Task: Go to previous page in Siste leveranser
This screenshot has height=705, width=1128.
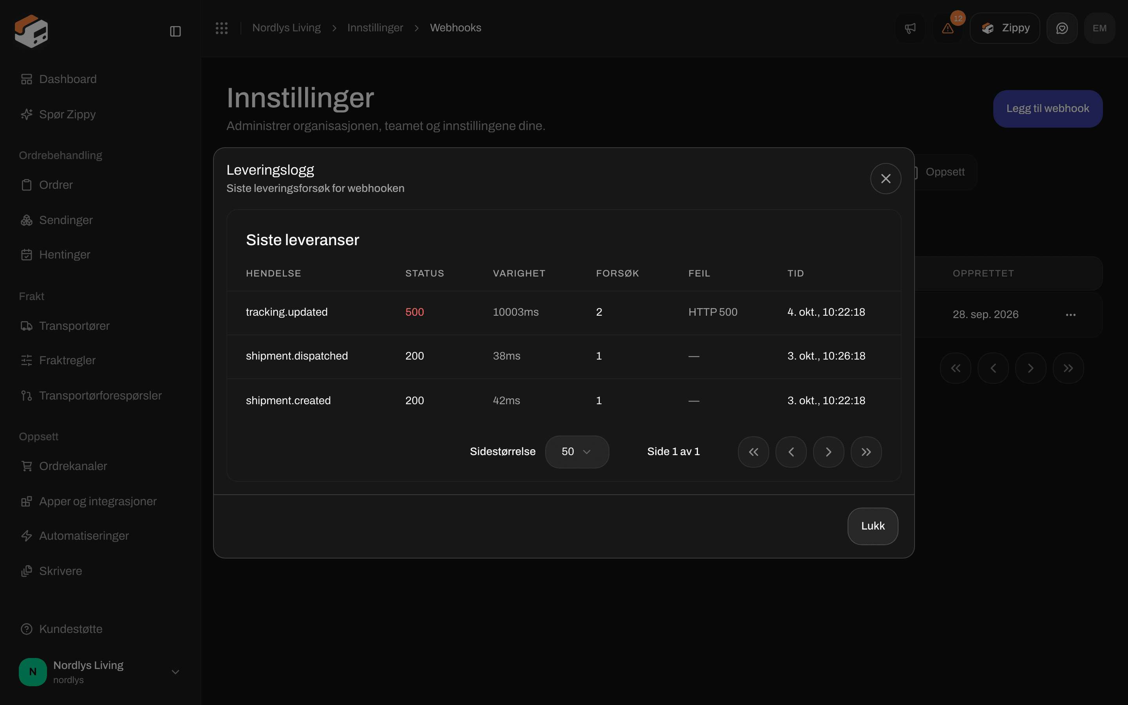Action: coord(791,452)
